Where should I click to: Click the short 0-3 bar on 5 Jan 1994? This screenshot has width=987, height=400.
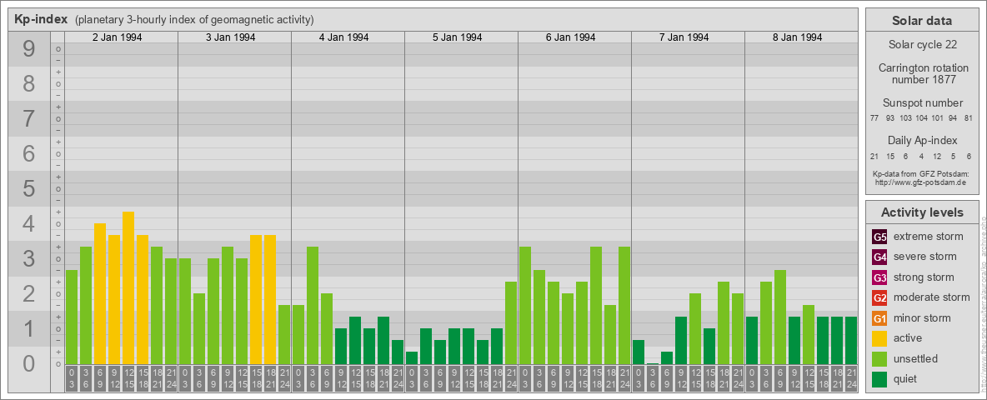pyautogui.click(x=412, y=357)
